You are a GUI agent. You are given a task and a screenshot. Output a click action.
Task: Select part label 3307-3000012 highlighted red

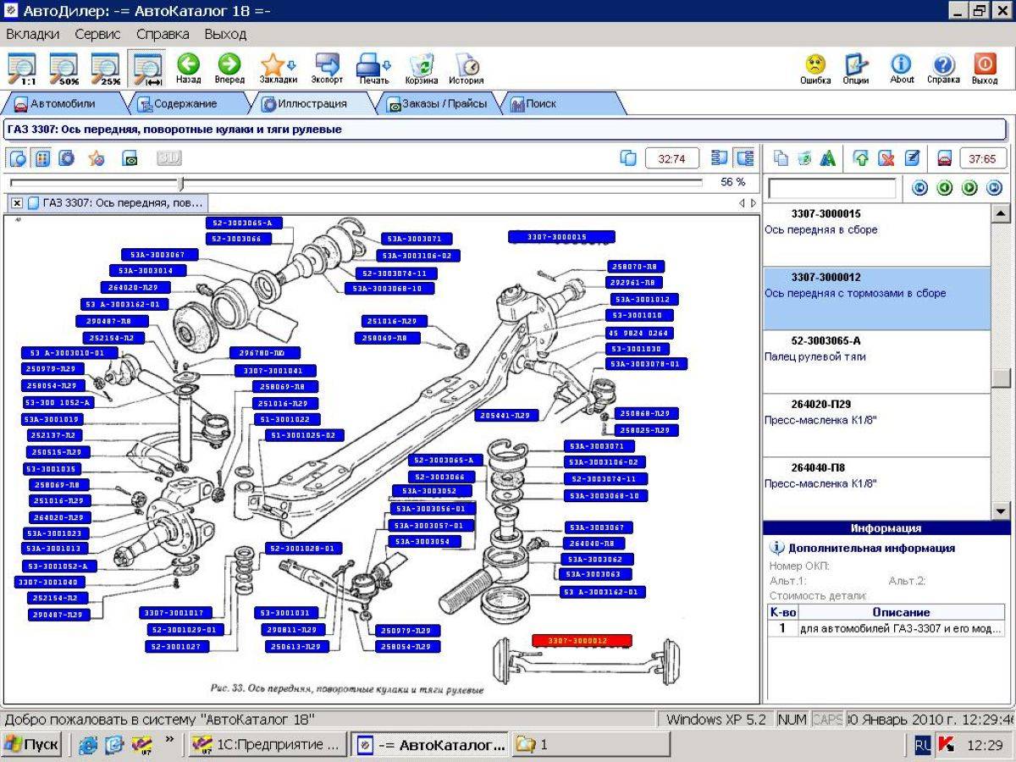coord(582,641)
